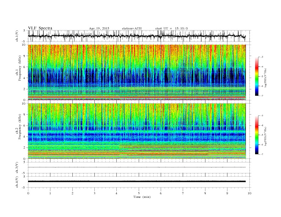This screenshot has width=281, height=217.
Task: Click the lower colorbar gradient for ch.2
Action: pos(257,135)
